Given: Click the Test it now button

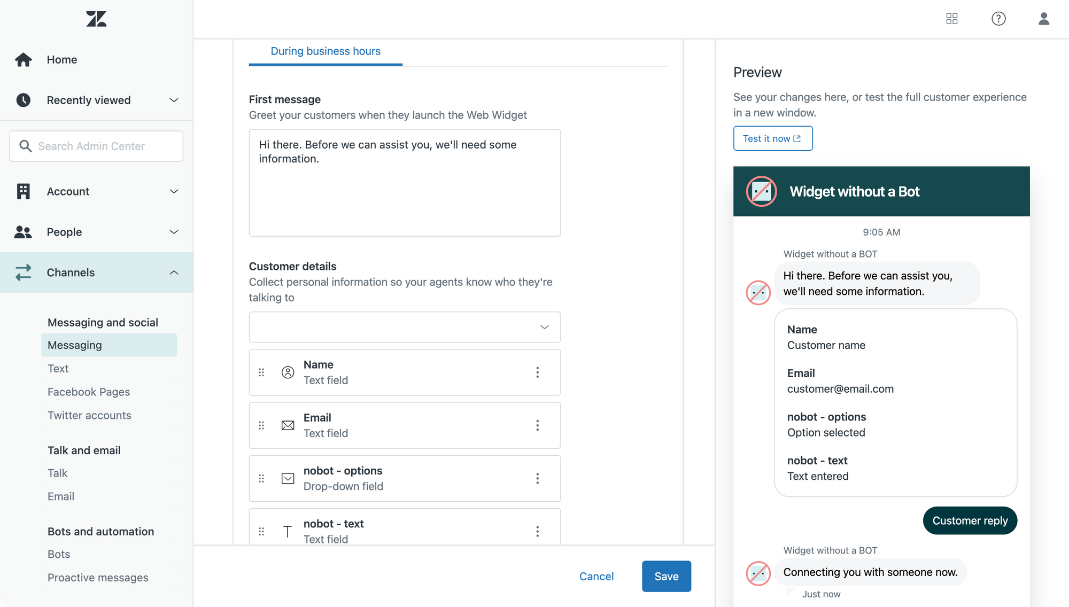Looking at the screenshot, I should coord(772,138).
